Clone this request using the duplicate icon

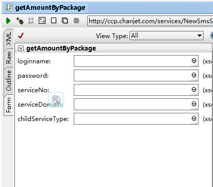click(x=65, y=21)
